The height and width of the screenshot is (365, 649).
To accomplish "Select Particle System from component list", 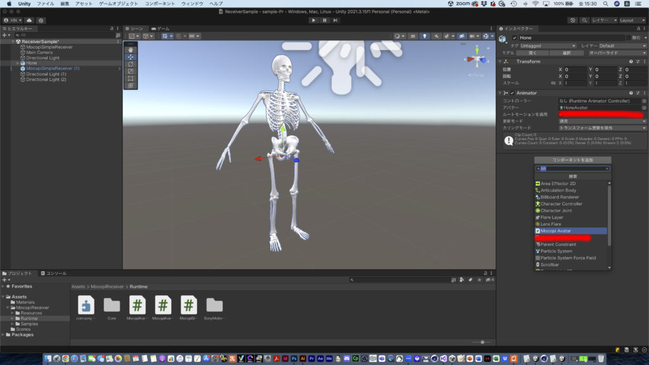I will pyautogui.click(x=571, y=251).
